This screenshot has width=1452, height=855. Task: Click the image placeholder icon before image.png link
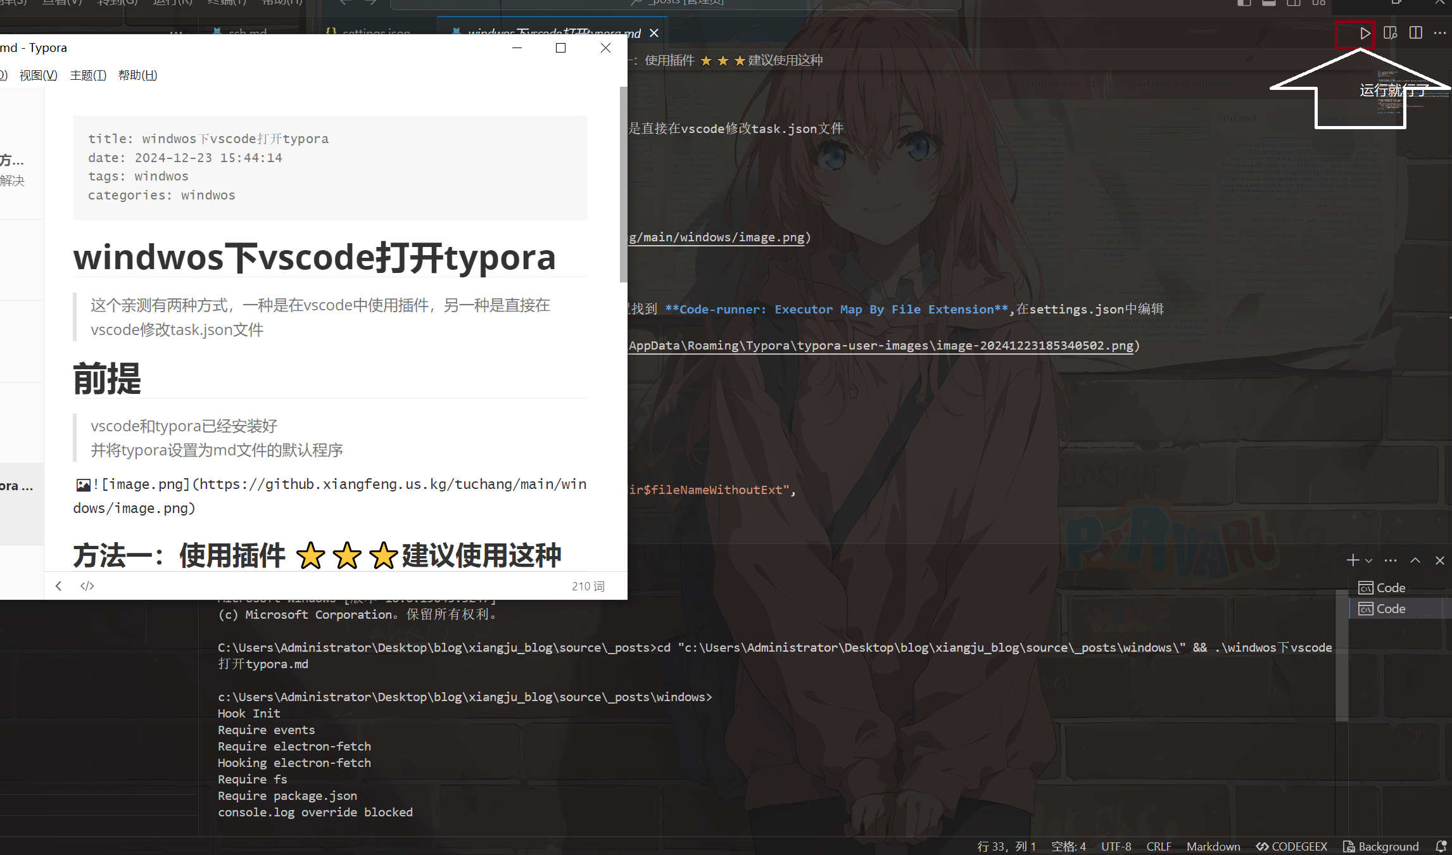pyautogui.click(x=82, y=484)
